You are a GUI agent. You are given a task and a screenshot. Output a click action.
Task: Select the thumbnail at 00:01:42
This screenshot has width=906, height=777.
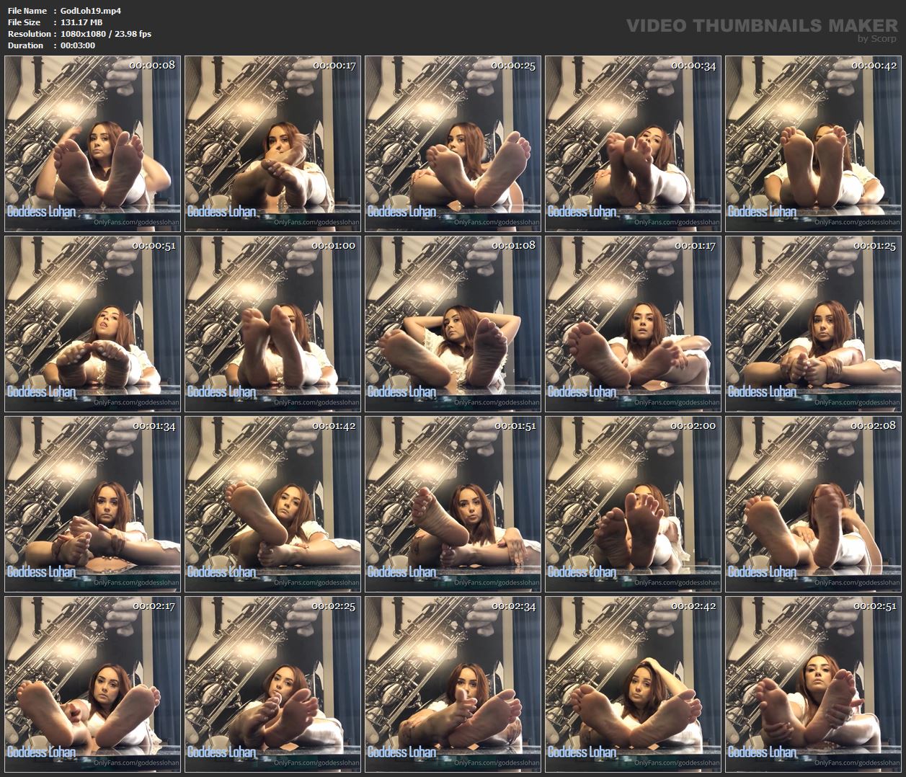(x=272, y=505)
